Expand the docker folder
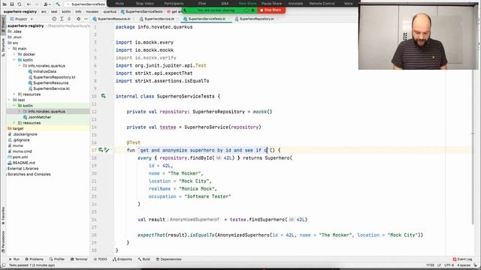Image resolution: width=481 pixels, height=270 pixels. (14, 54)
